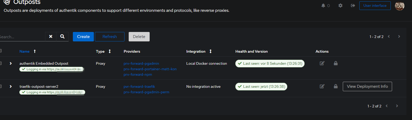Select the authentik Embedded Outpost checkbox
This screenshot has width=412, height=120.
point(1,63)
